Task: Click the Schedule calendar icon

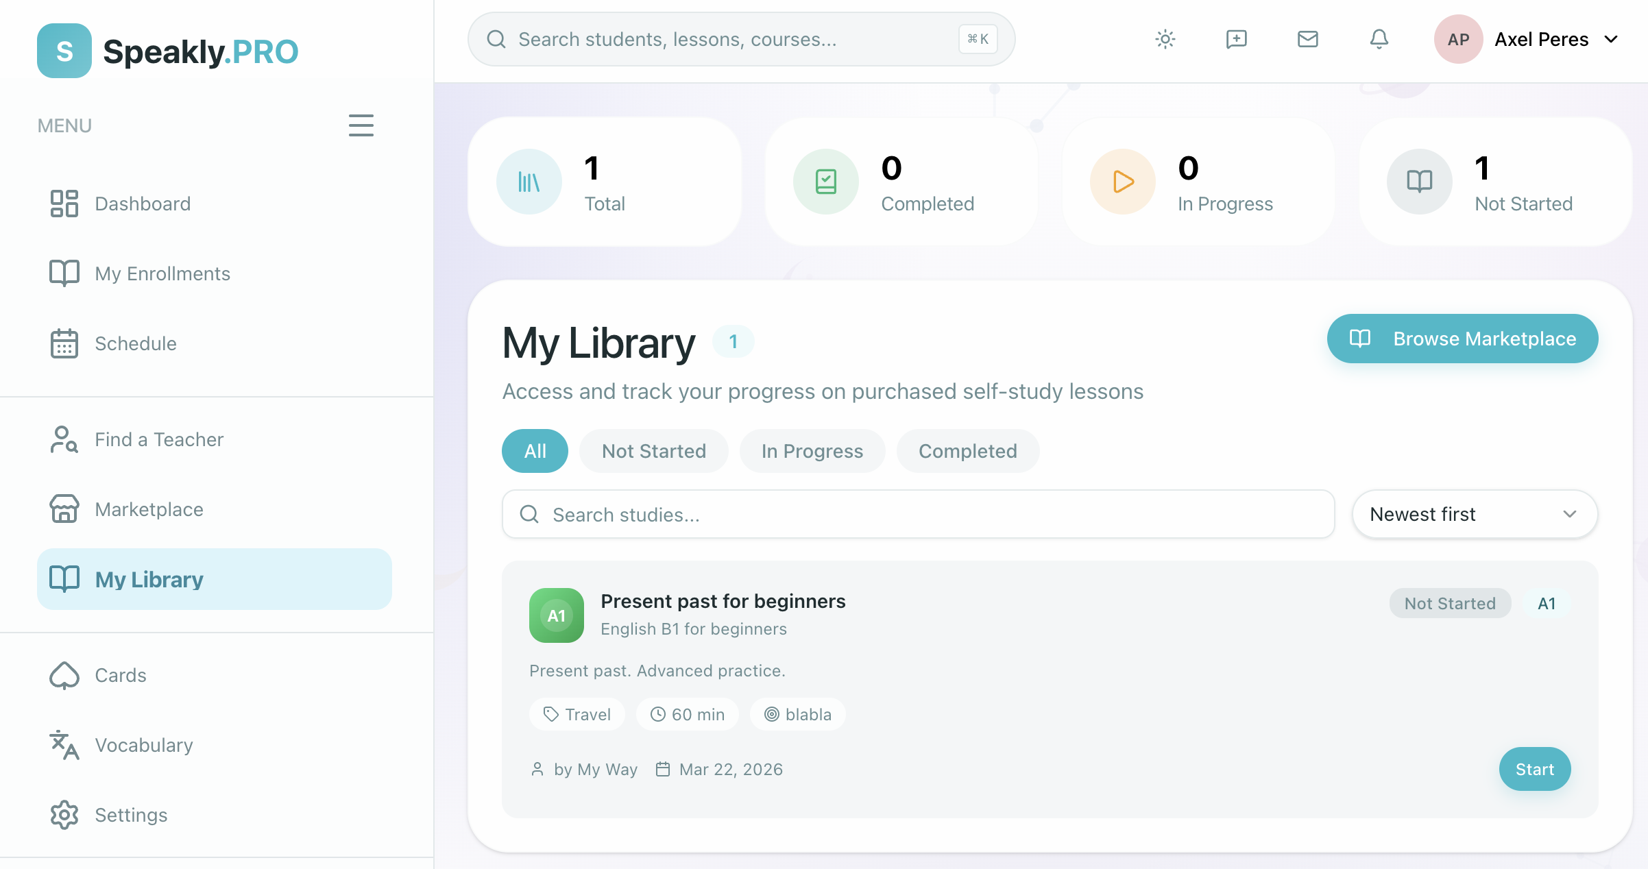Action: [64, 343]
